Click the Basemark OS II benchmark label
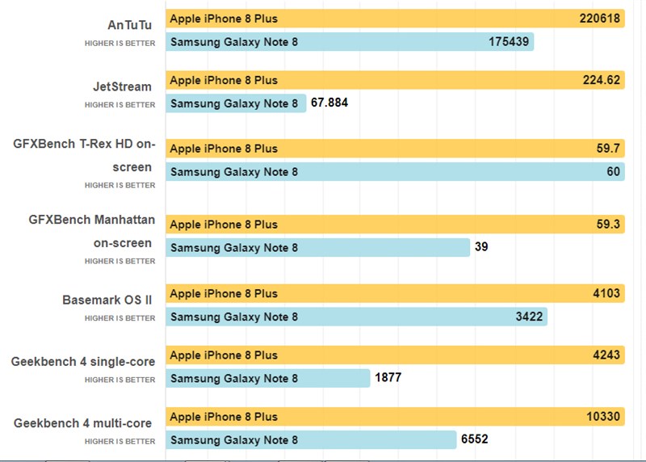The image size is (646, 462). click(108, 300)
